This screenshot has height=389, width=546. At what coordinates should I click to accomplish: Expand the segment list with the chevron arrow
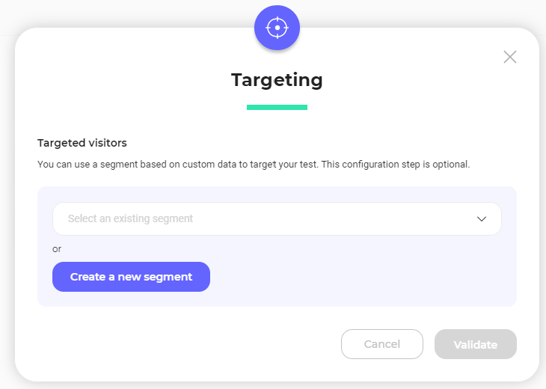(x=482, y=218)
